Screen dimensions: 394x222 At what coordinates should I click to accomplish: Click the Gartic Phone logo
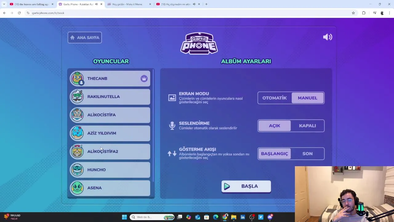(199, 43)
